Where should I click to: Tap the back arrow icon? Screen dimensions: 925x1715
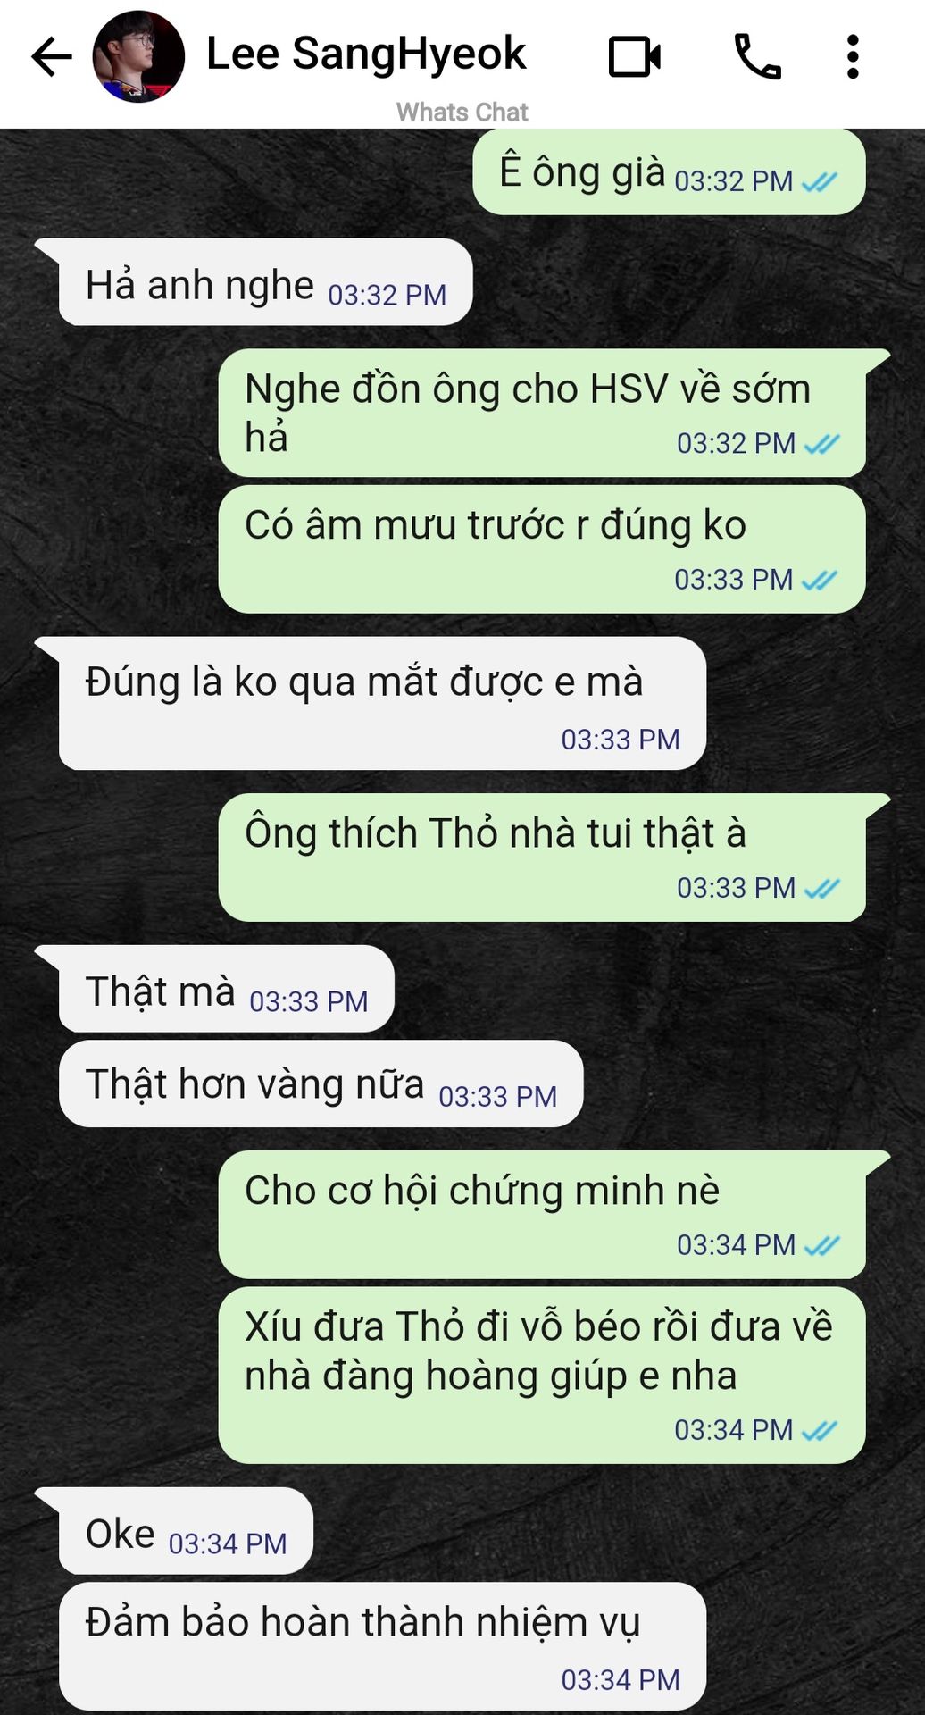[x=51, y=57]
